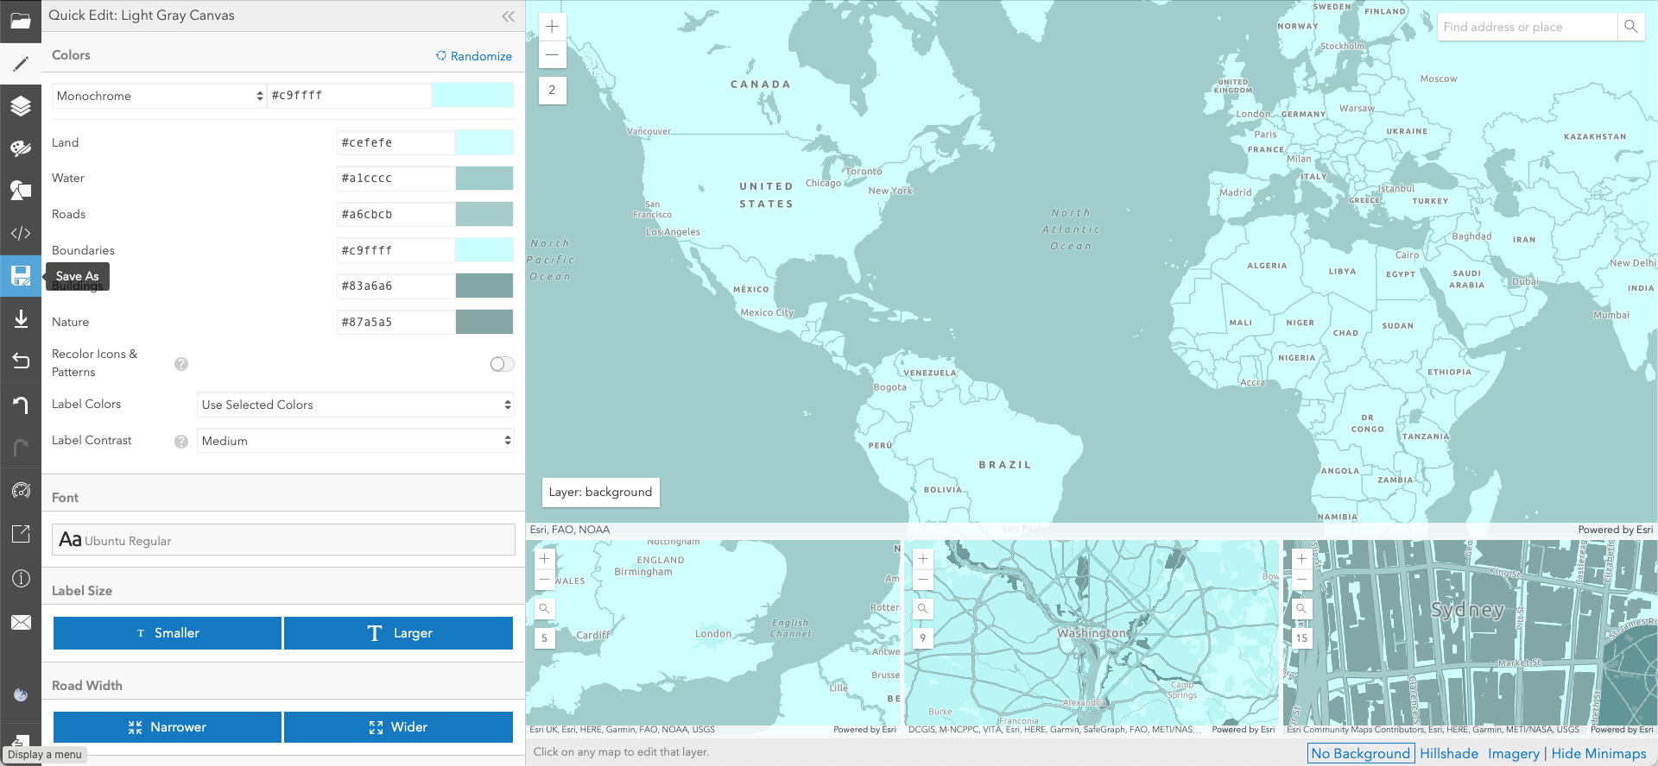Click the Monochrome base color swatch
This screenshot has width=1658, height=766.
click(x=473, y=95)
